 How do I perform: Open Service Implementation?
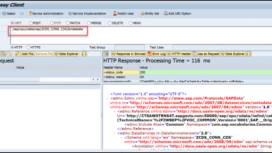[x=87, y=13]
